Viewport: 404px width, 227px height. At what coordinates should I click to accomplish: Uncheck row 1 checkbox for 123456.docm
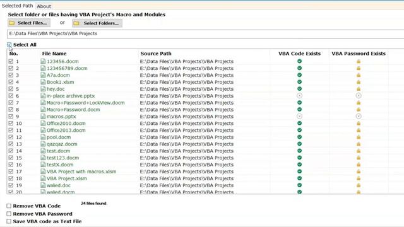[11, 61]
